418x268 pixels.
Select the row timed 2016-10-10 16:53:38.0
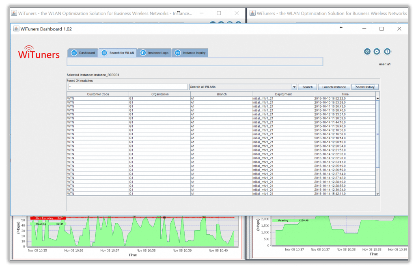221,102
